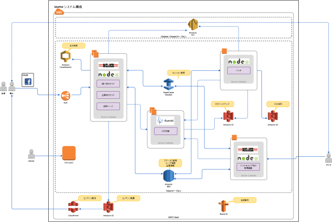Image resolution: width=332 pixels, height=222 pixels.
Task: Select the バッチ purple box
Action: [x=239, y=70]
